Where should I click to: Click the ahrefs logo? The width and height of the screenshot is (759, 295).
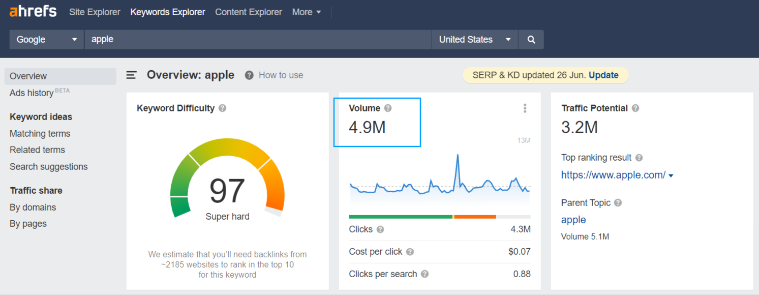coord(32,11)
